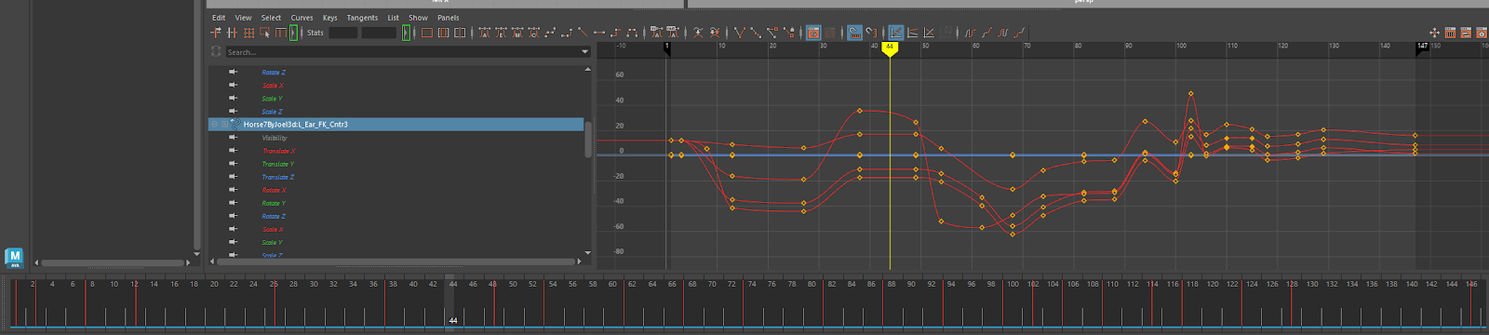Collapse toolbar section before Stats
Screen dimensions: 1489x335
coord(293,33)
